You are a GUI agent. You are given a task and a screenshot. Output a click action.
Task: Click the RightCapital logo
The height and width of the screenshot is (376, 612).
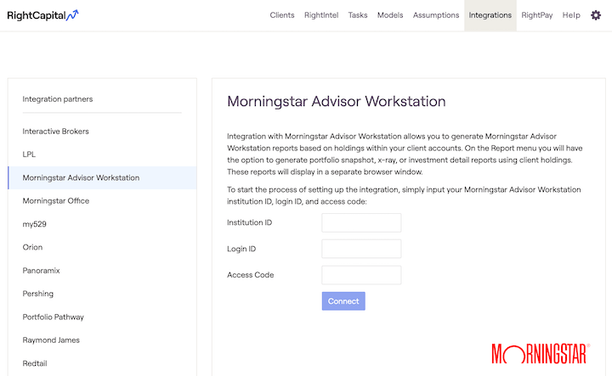[x=43, y=15]
